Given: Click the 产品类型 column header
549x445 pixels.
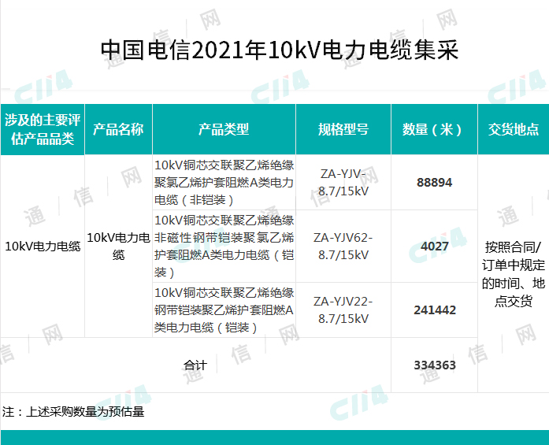Looking at the screenshot, I should coord(224,129).
